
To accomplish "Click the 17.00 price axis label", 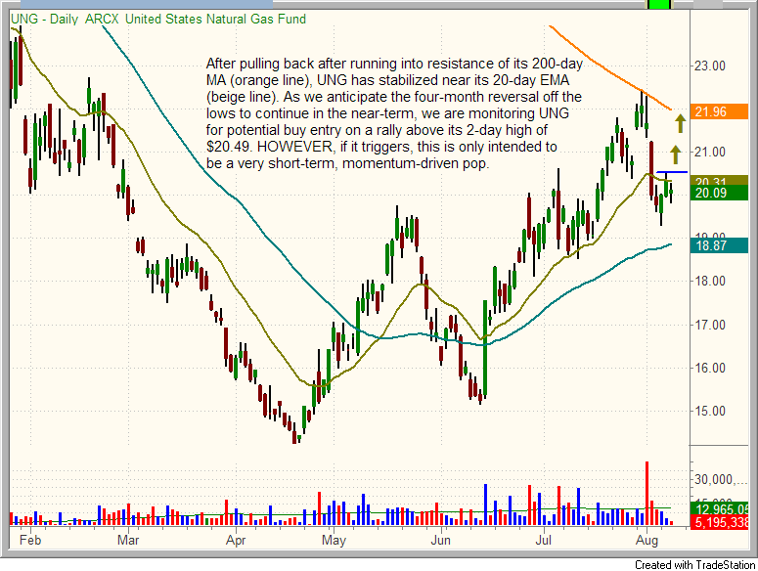I will 710,325.
